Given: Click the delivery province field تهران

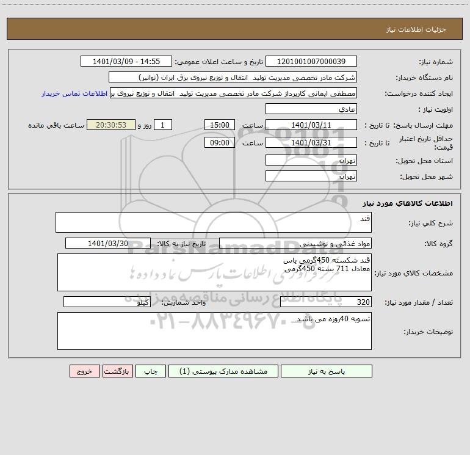Looking at the screenshot, I should click(x=311, y=160).
